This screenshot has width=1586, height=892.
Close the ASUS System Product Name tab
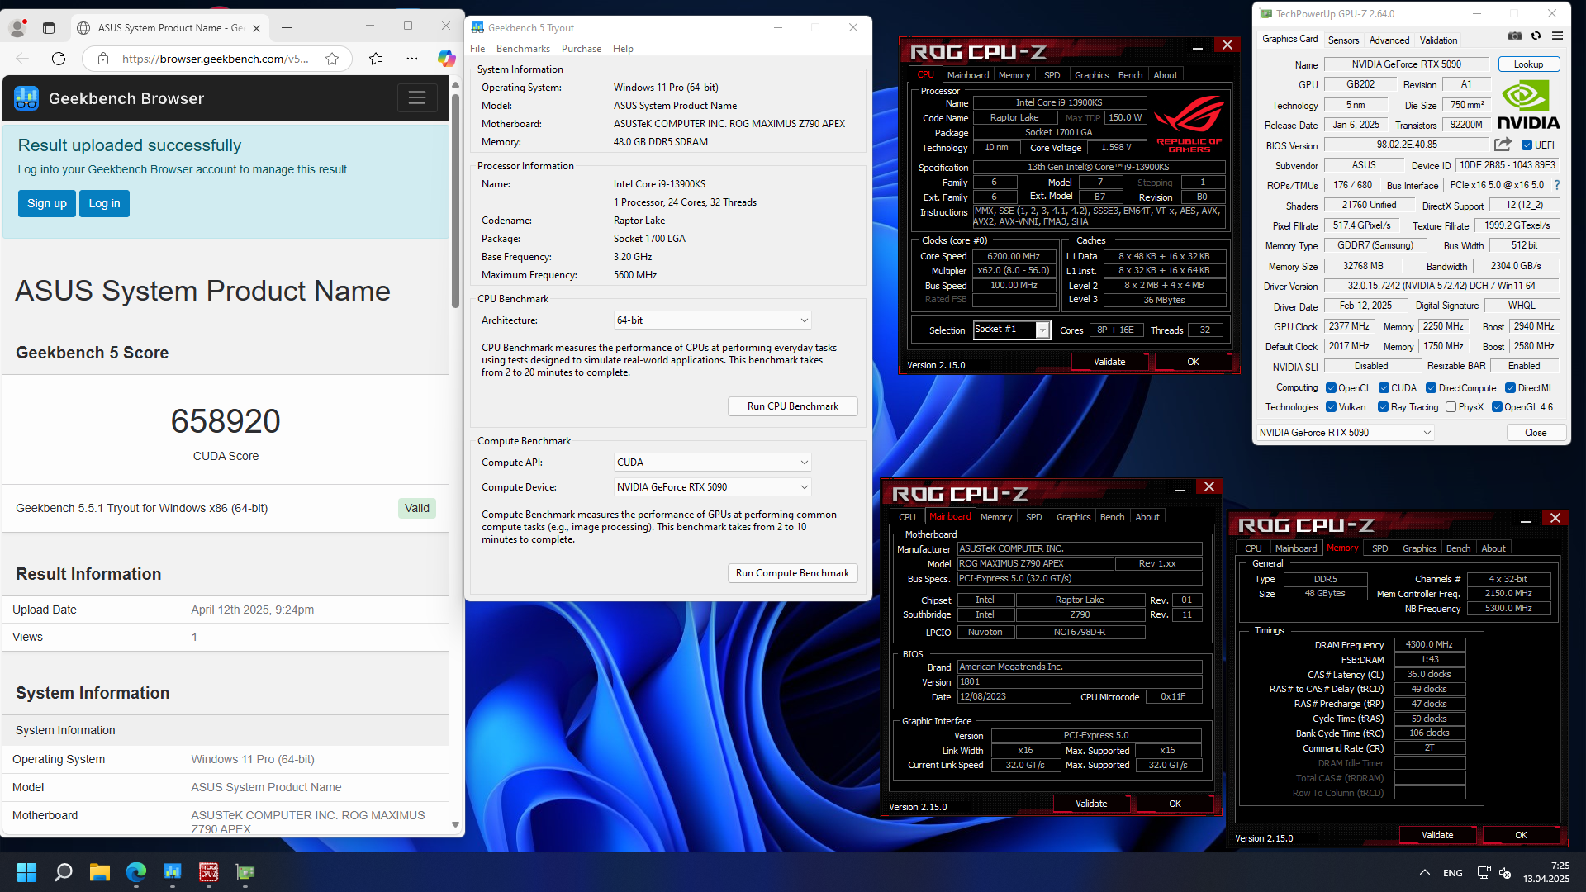pyautogui.click(x=256, y=28)
